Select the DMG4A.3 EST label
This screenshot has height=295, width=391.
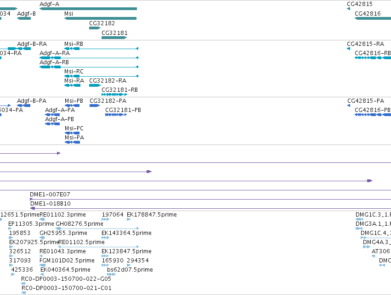[x=377, y=243]
